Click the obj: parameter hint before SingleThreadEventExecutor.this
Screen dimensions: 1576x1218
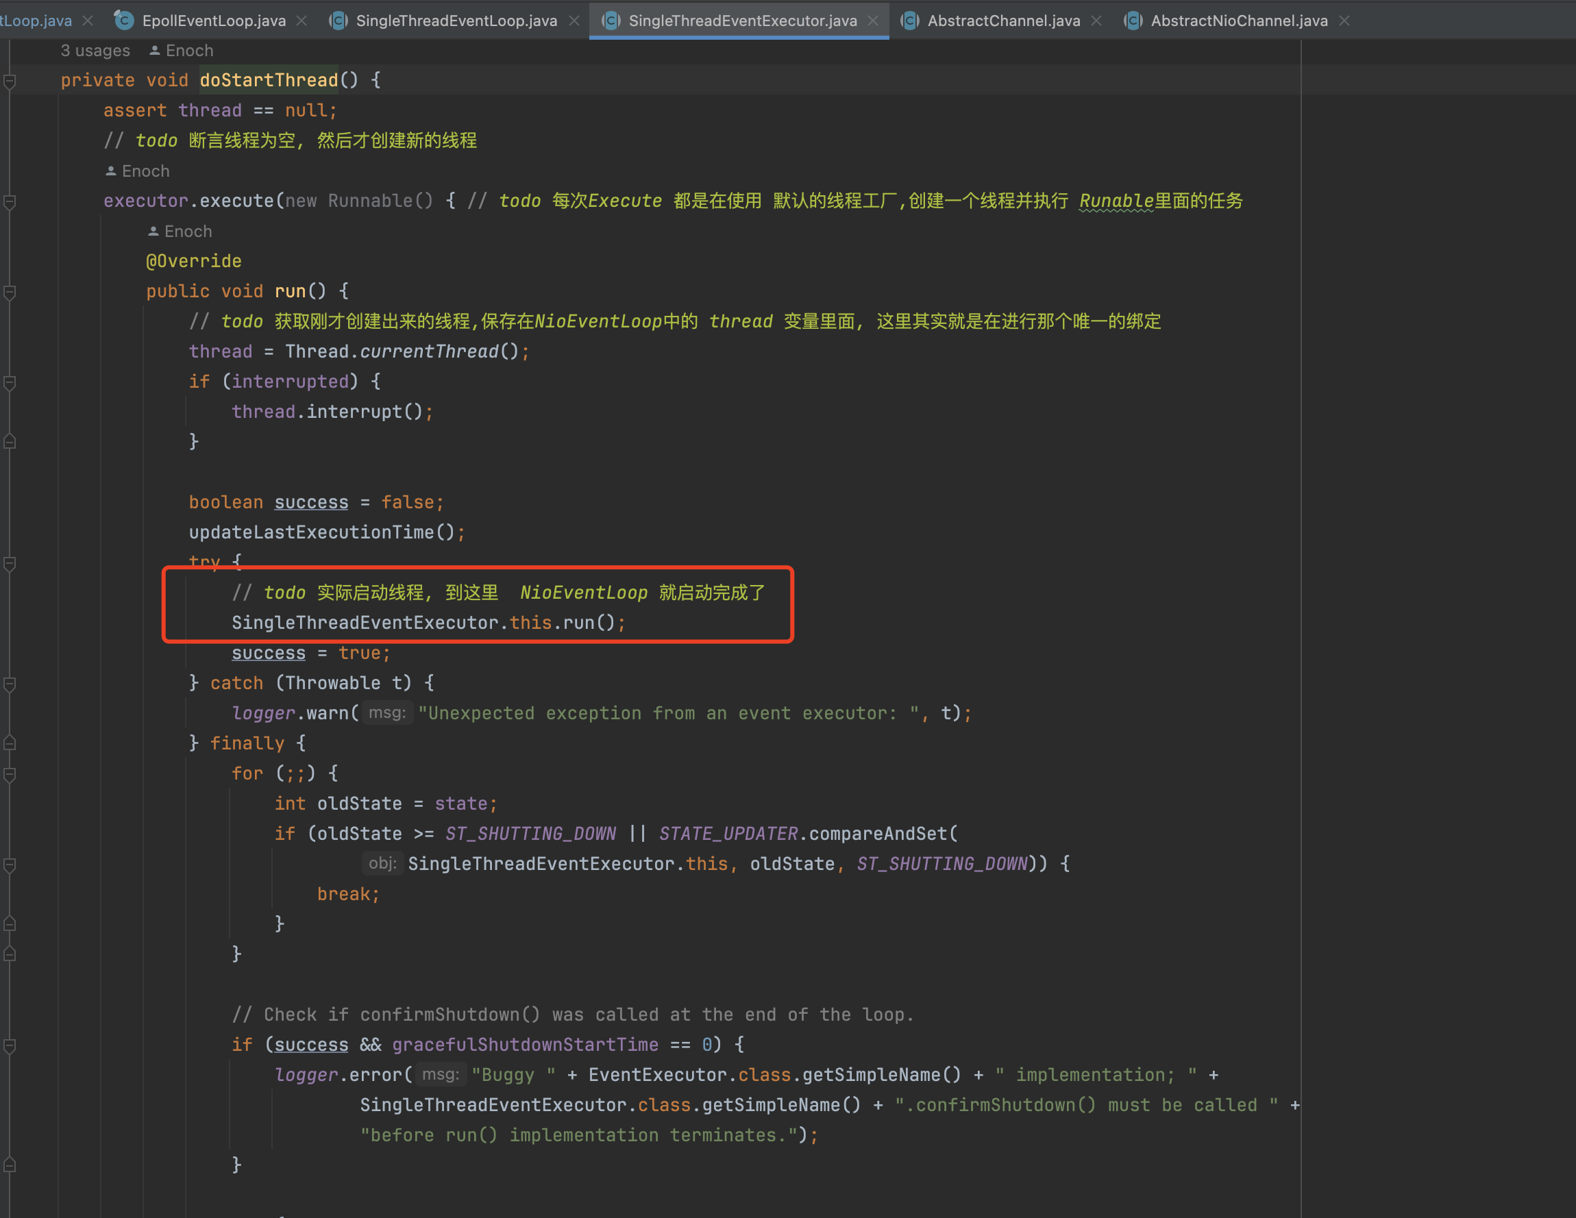point(382,864)
